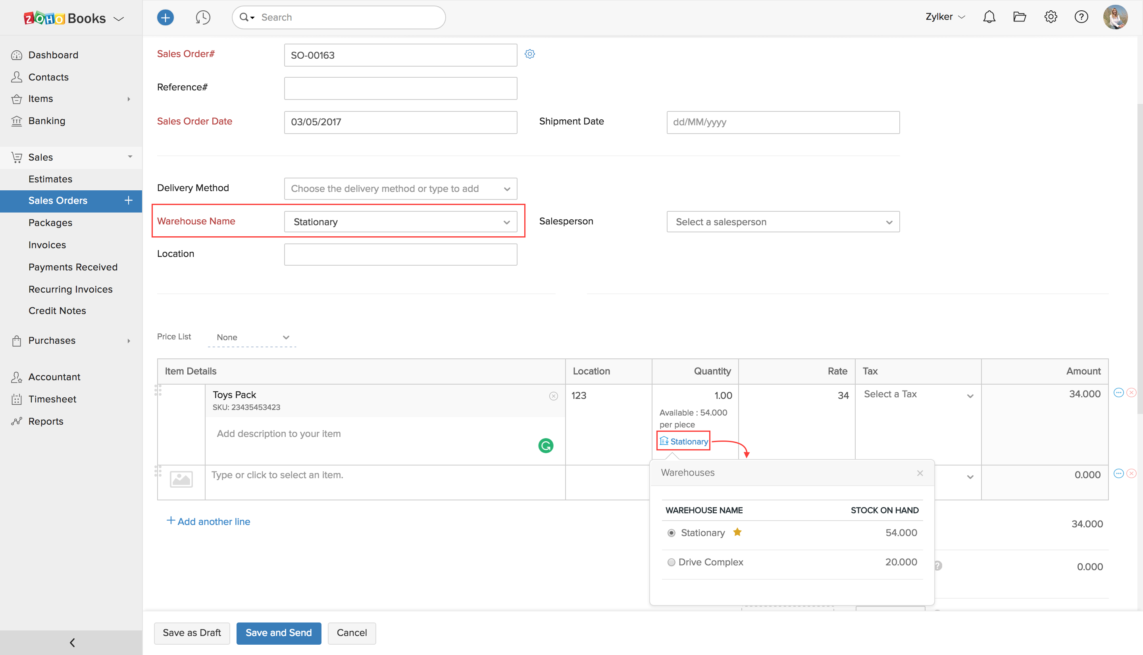Open notifications bell icon
Screen dimensions: 1143x655
point(989,17)
